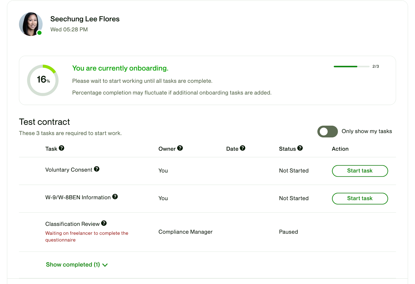Click the 2/3 onboarding progress bar

tap(351, 66)
